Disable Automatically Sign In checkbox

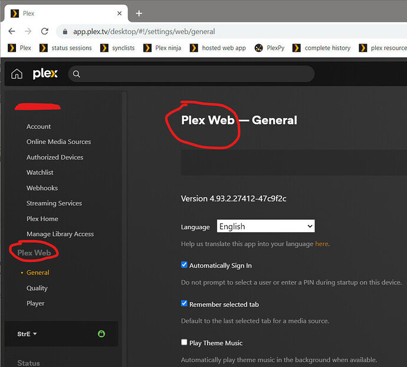coord(184,264)
